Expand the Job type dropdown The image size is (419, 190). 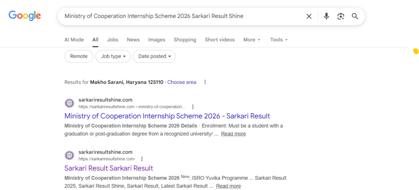(x=113, y=56)
